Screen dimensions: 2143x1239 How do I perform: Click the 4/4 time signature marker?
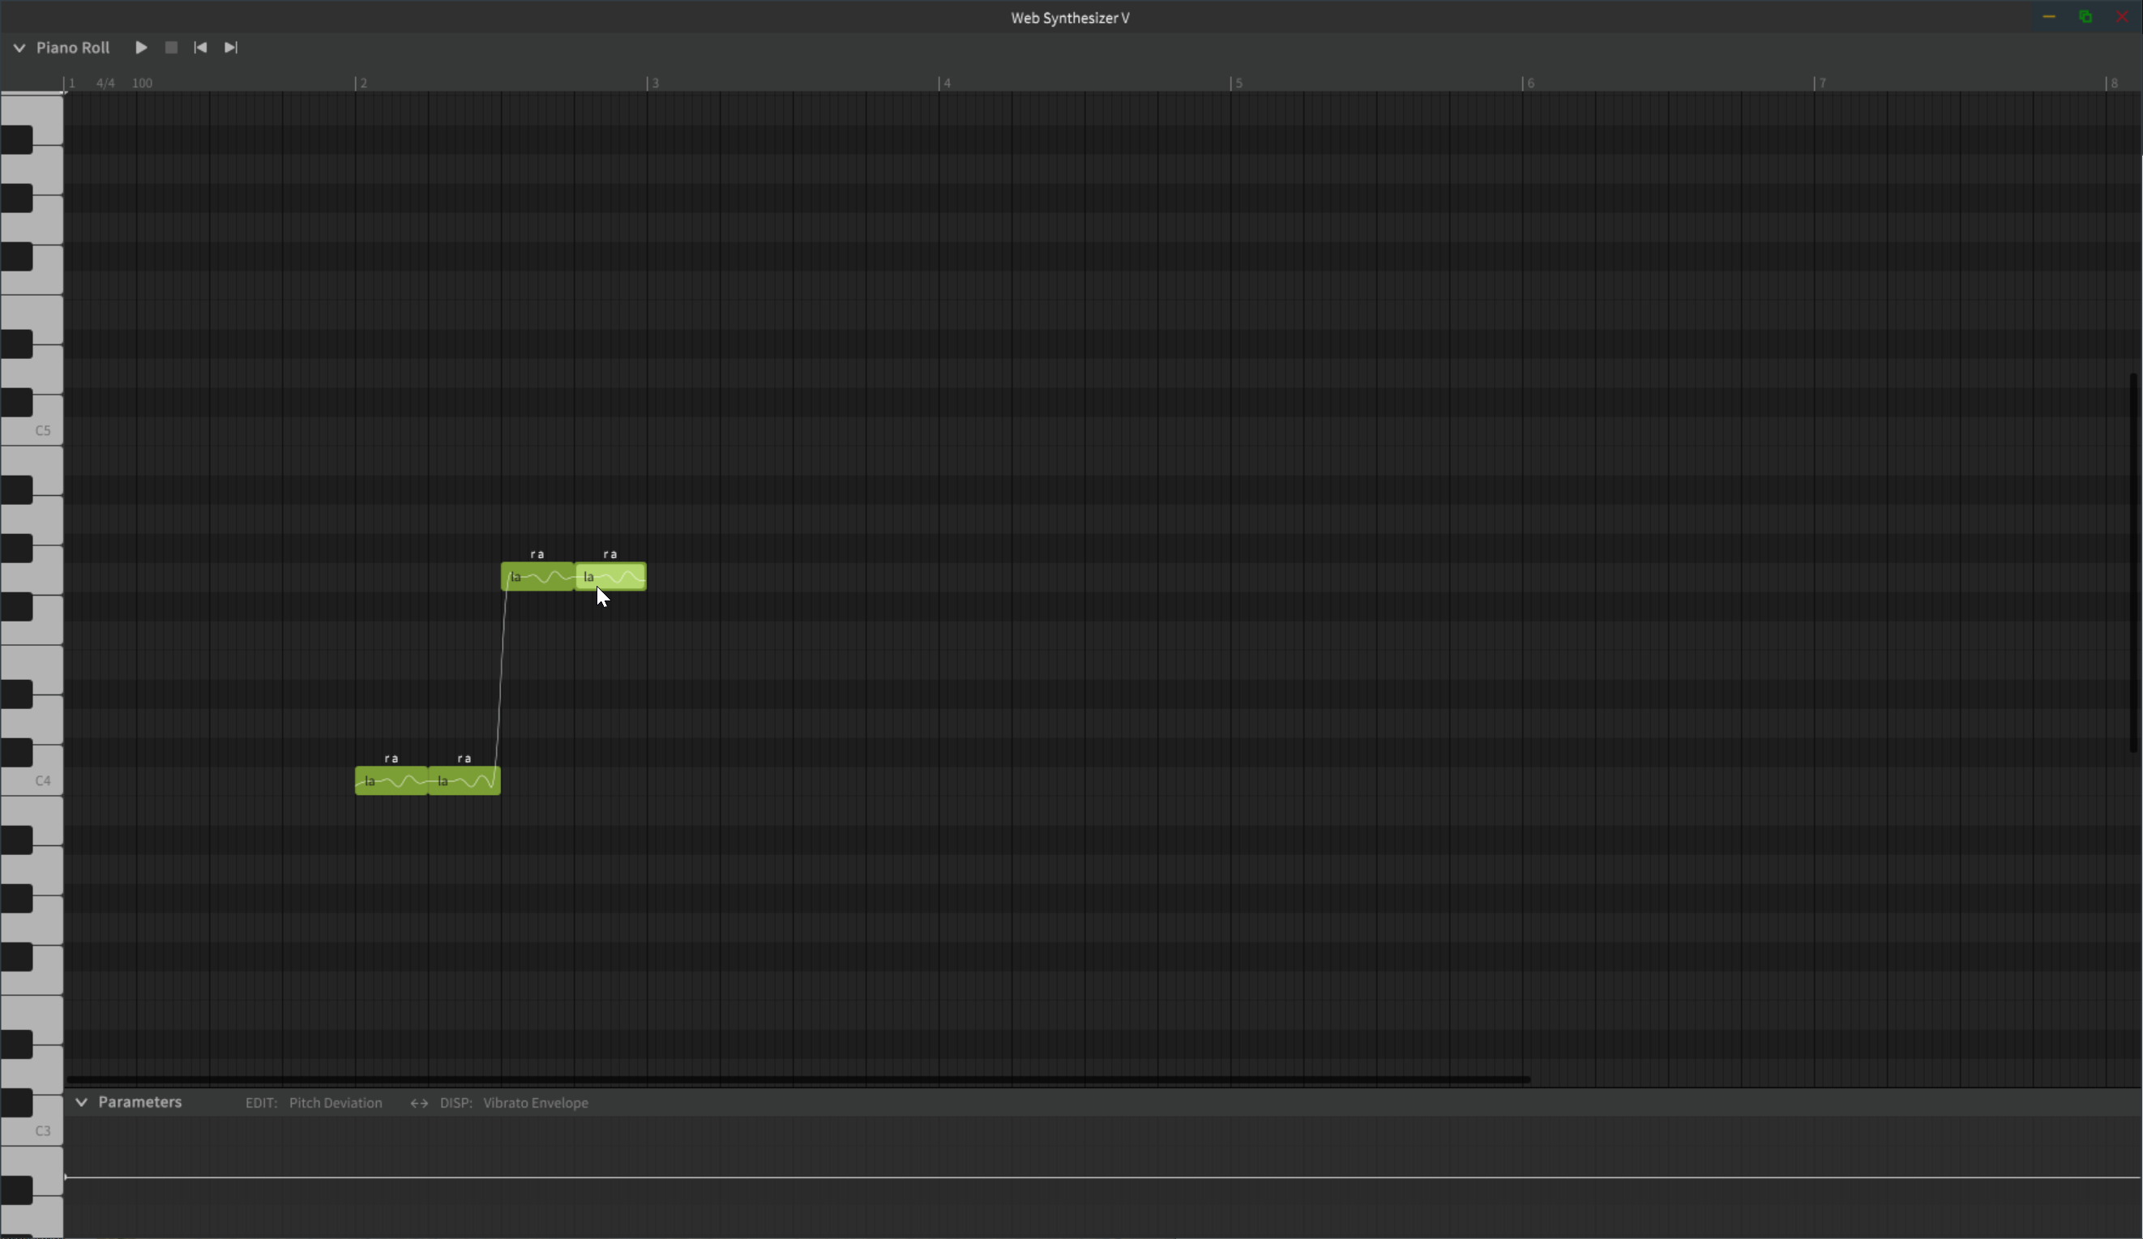click(x=105, y=83)
